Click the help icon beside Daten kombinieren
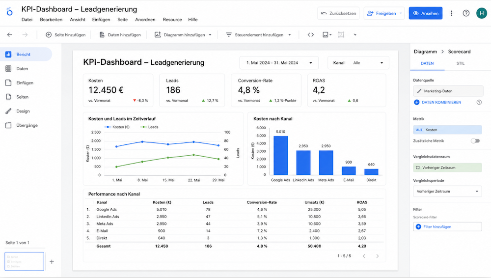 tap(479, 102)
